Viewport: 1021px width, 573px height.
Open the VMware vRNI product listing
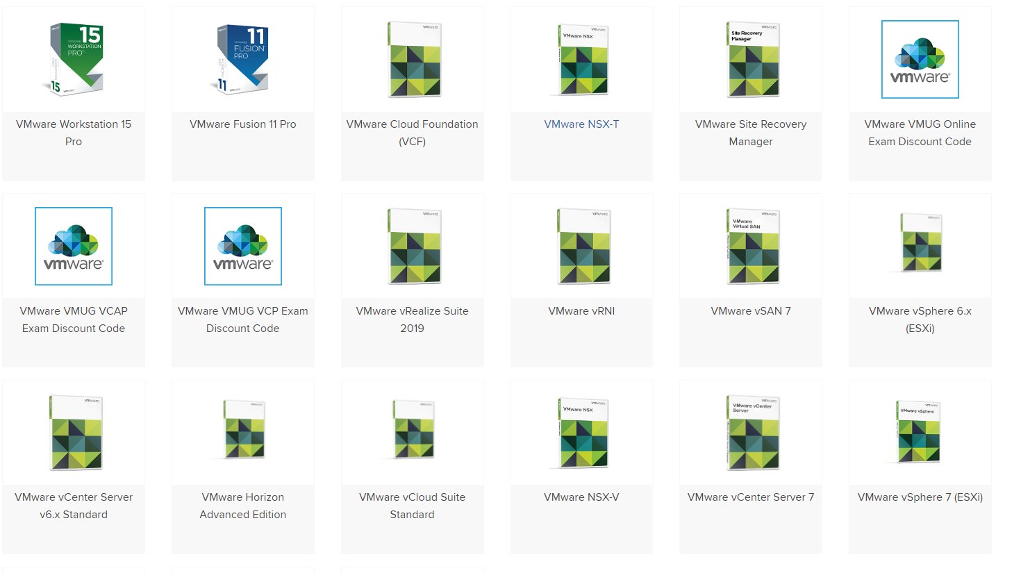(581, 311)
